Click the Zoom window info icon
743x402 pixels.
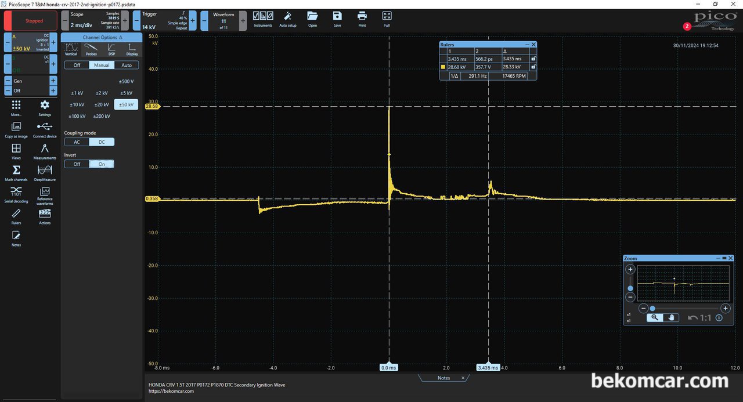tap(719, 317)
